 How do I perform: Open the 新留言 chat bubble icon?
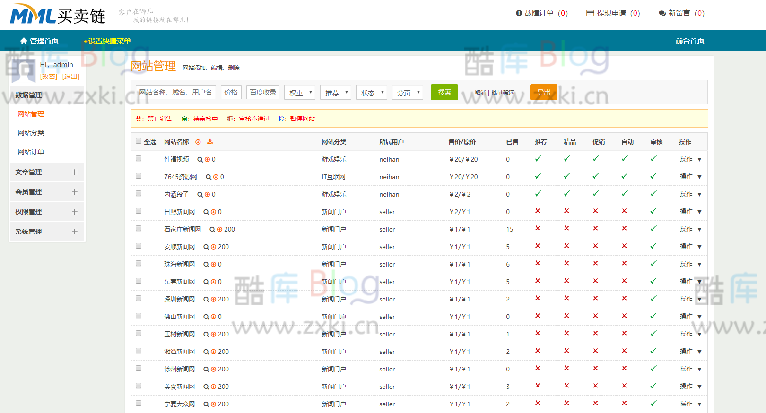(x=662, y=13)
